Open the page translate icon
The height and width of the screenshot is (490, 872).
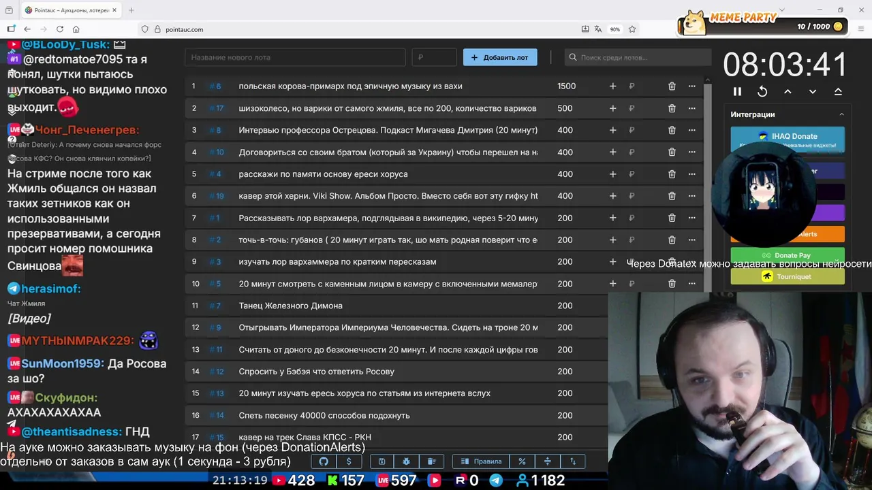pos(598,29)
